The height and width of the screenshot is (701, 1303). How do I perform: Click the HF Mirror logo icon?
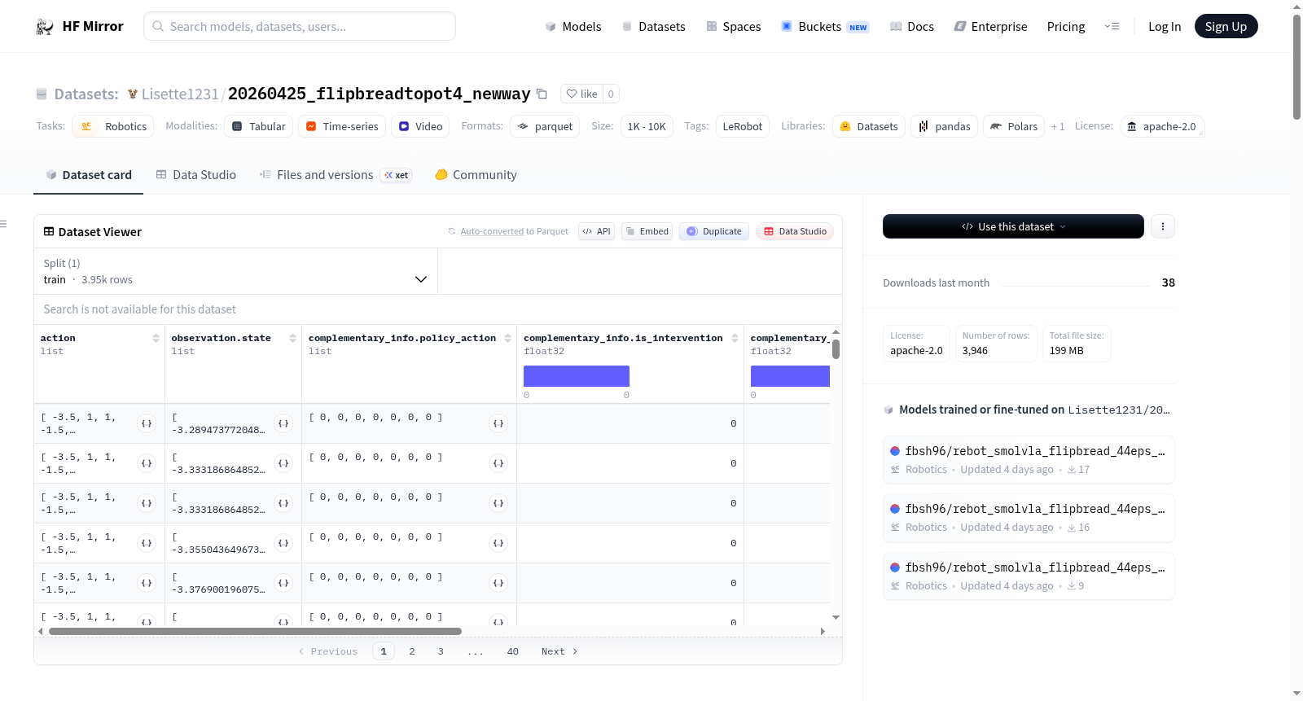pos(45,27)
